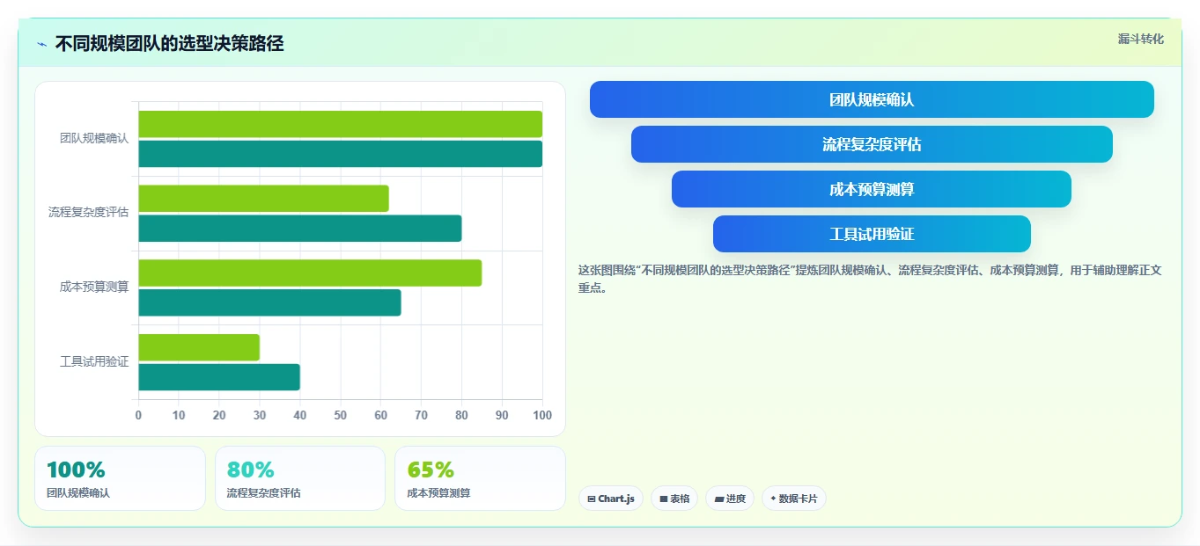
Task: Select the title 不同规模团队的选型决策路径
Action: pos(169,43)
